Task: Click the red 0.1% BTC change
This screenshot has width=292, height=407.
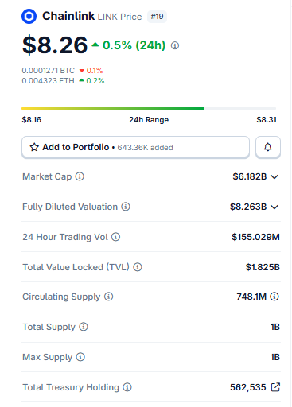Action: 95,71
